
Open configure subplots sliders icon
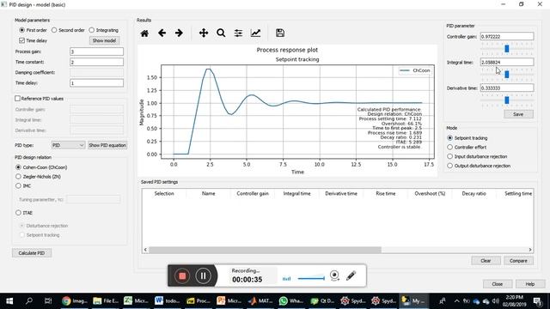238,33
